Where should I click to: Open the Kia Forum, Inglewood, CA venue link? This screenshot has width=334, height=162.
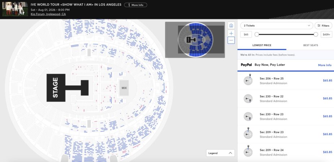pos(48,14)
